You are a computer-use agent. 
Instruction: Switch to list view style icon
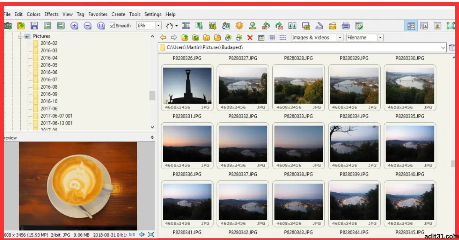(283, 37)
